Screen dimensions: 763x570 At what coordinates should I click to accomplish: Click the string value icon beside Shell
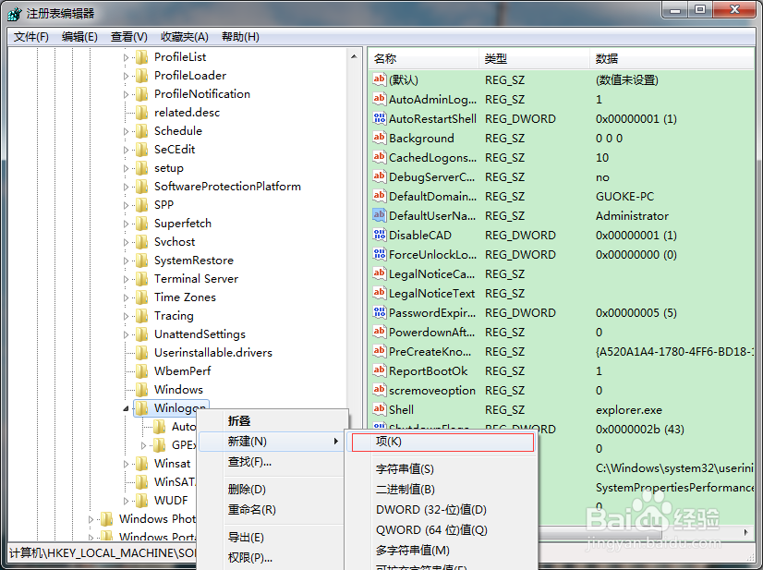(x=379, y=409)
